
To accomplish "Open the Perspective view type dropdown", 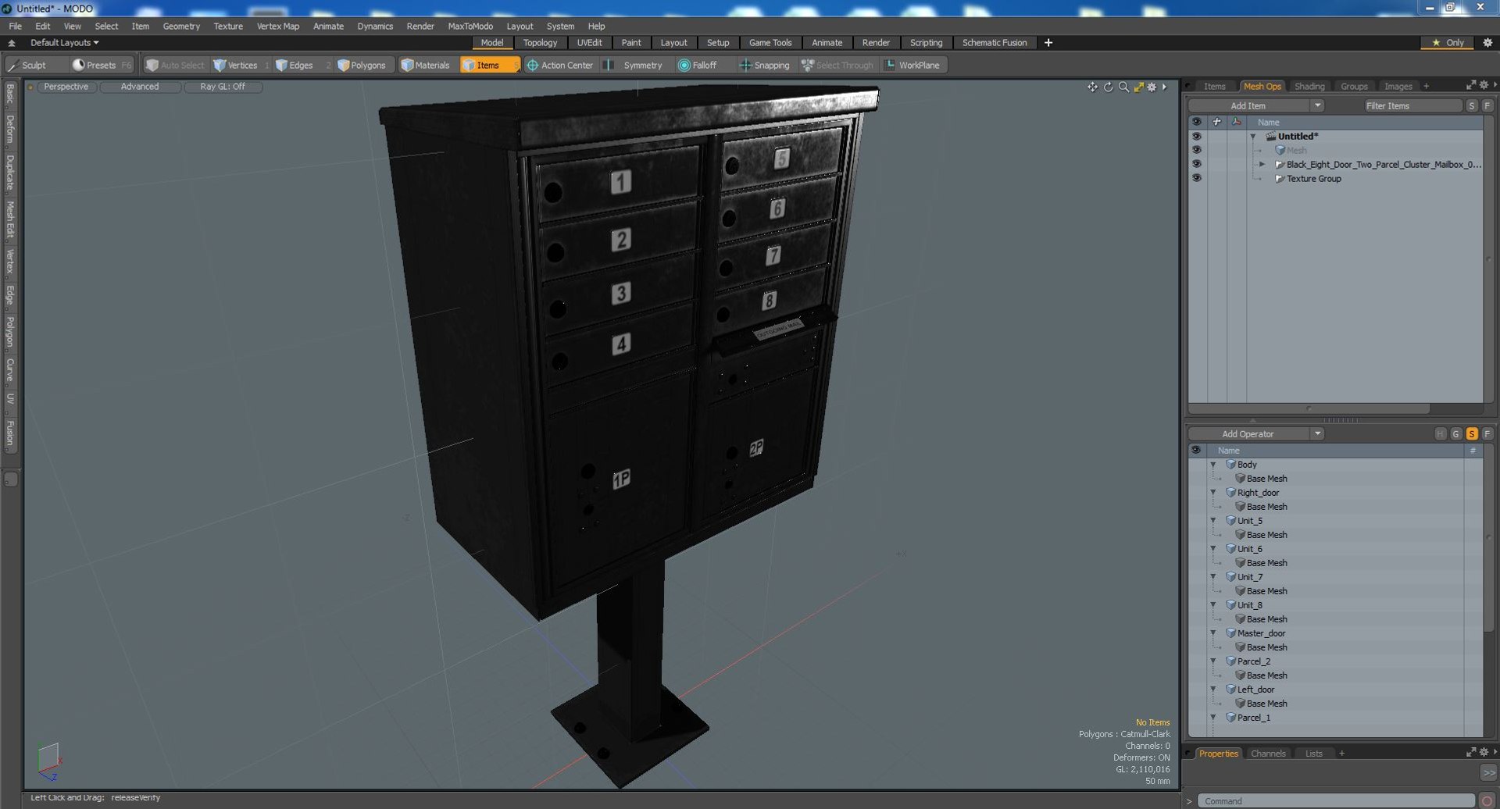I will point(66,87).
